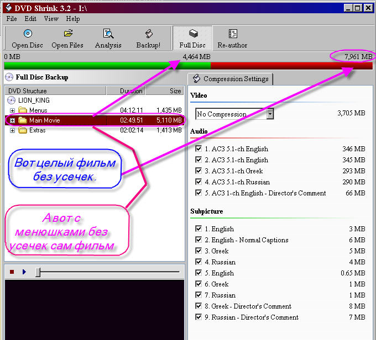Expand the Main Movie tree node
The width and height of the screenshot is (376, 340).
click(x=12, y=120)
